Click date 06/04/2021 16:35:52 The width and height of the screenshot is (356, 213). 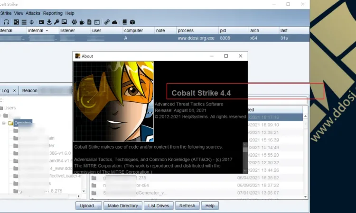coord(258,178)
